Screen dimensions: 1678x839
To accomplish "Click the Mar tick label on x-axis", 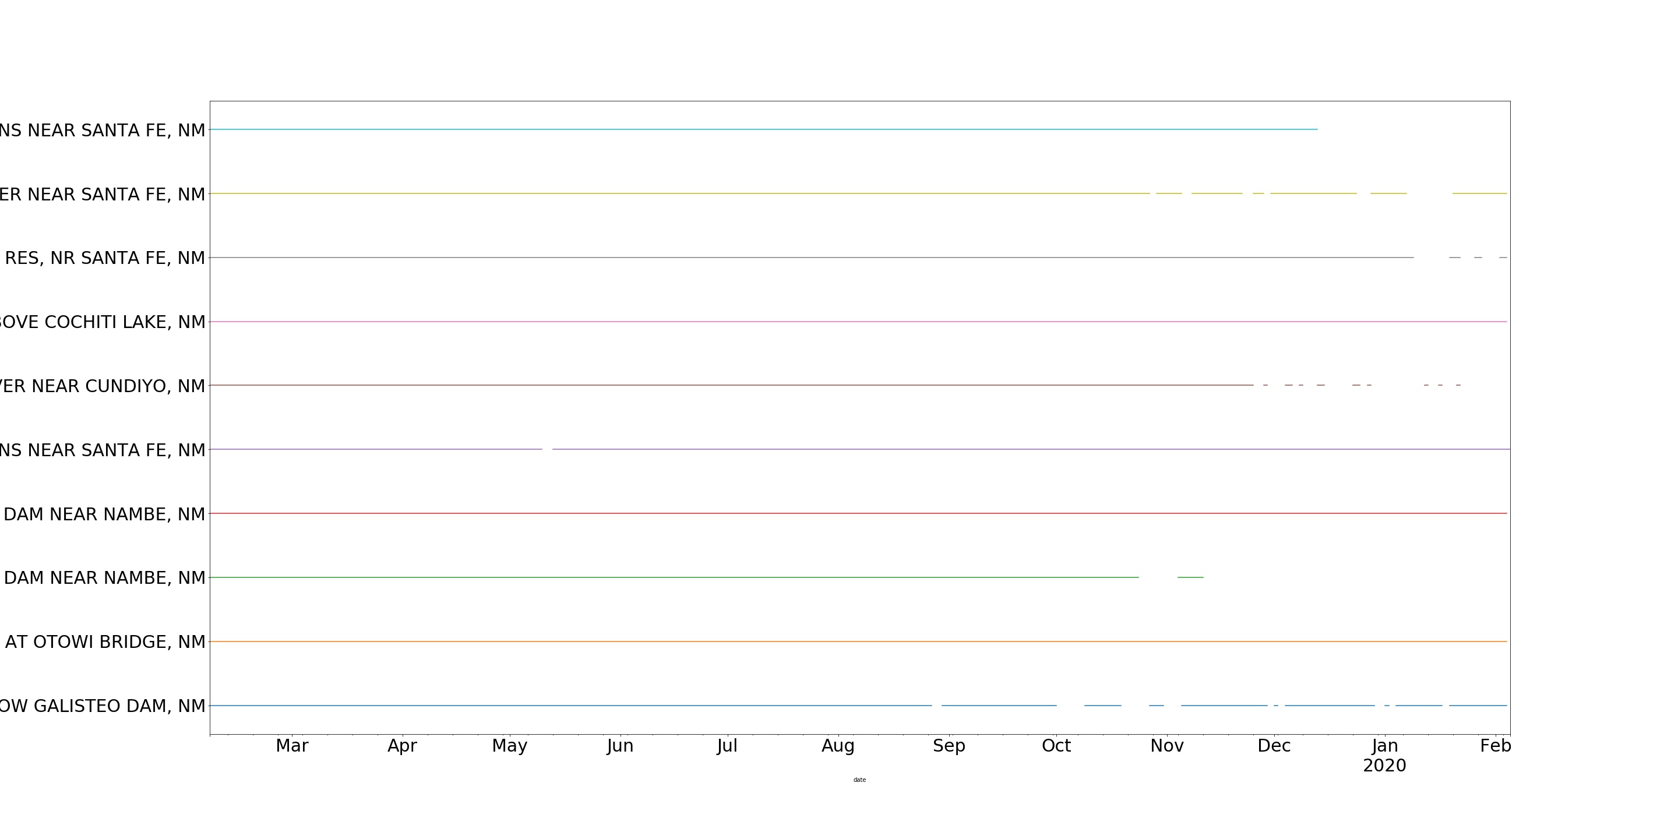I will 292,746.
